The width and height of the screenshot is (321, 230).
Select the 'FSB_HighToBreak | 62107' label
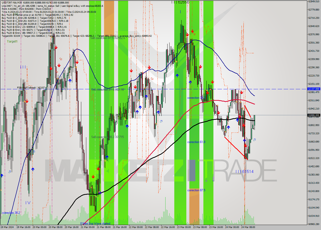coord(31,88)
